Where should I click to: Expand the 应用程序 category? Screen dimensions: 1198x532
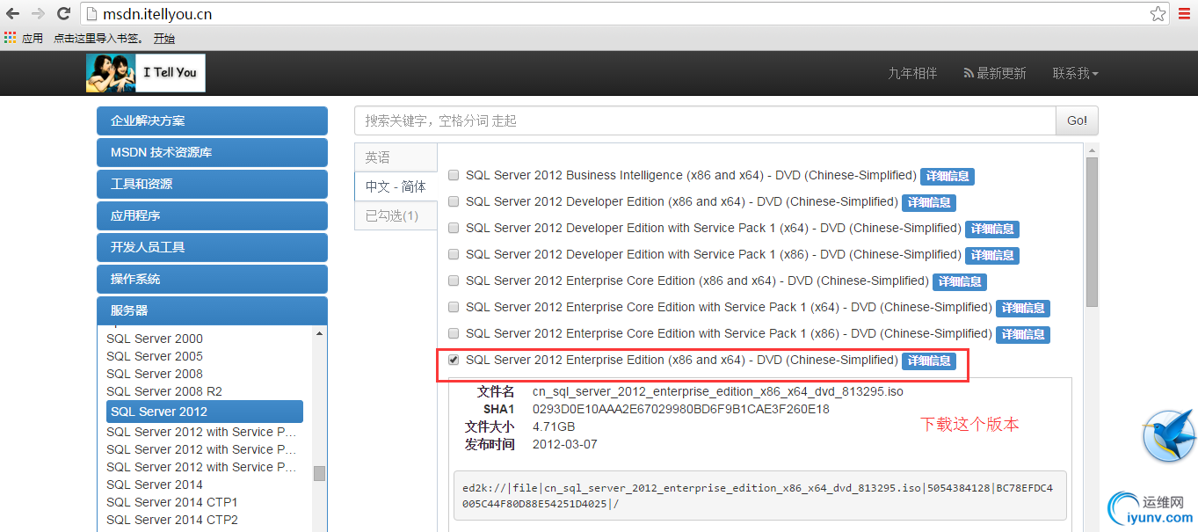tap(212, 215)
